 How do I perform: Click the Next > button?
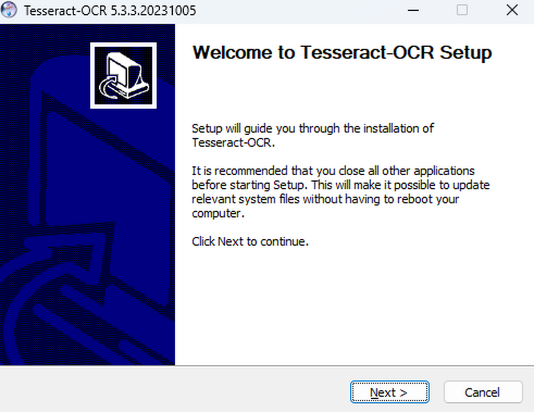389,392
